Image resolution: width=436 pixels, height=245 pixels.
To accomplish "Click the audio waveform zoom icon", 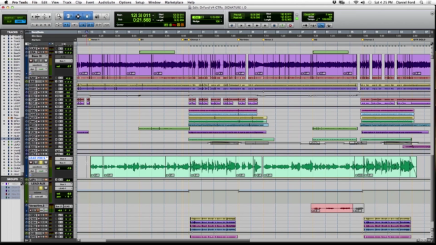I will tap(37, 17).
